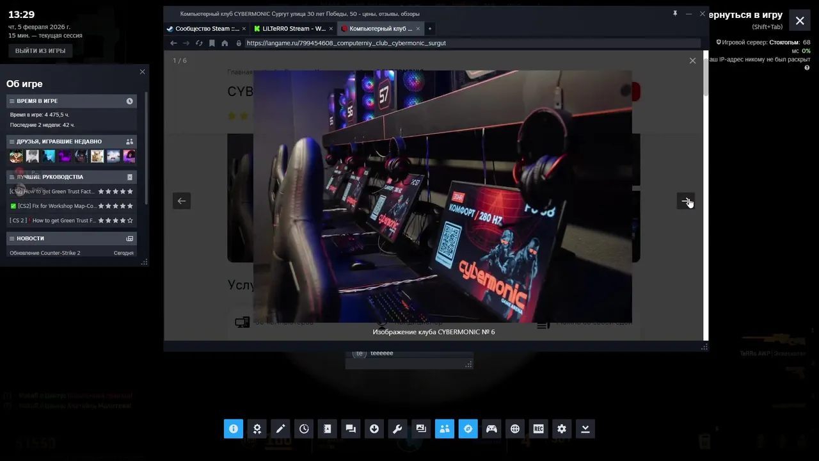Select the cat avatar among recent friends
Image resolution: width=819 pixels, height=461 pixels.
pyautogui.click(x=97, y=156)
